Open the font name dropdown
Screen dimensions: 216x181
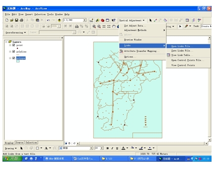coord(91,148)
